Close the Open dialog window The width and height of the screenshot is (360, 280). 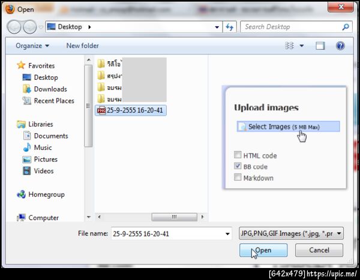tap(340, 7)
